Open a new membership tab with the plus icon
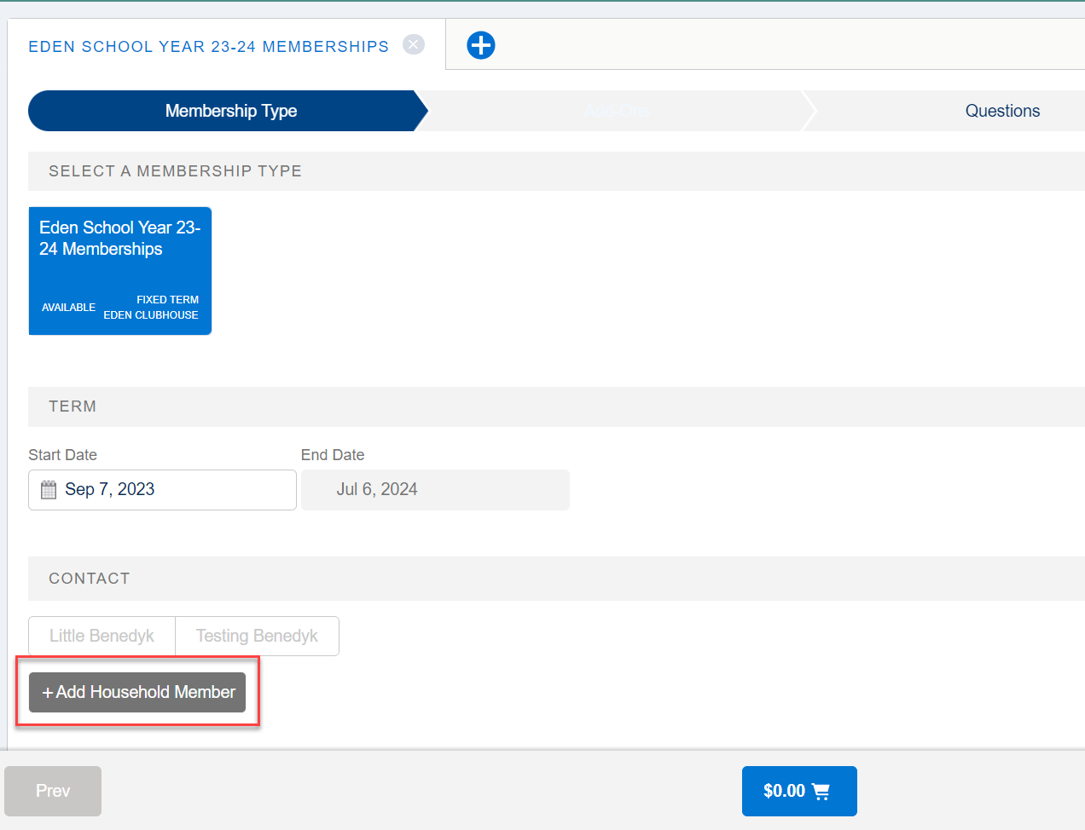The image size is (1085, 830). 480,45
